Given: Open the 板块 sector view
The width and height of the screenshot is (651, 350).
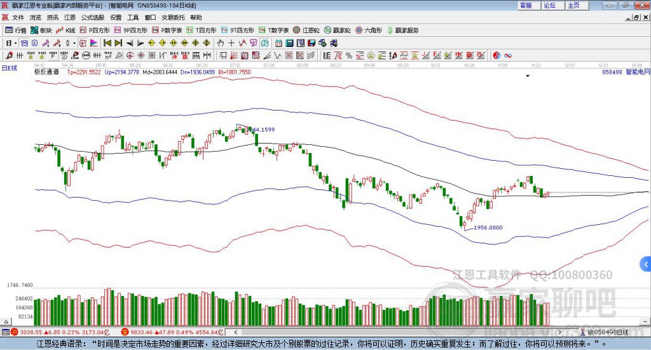Looking at the screenshot, I should tap(41, 30).
